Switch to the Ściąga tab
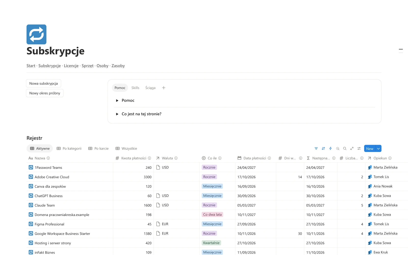The width and height of the screenshot is (408, 255). (x=150, y=88)
